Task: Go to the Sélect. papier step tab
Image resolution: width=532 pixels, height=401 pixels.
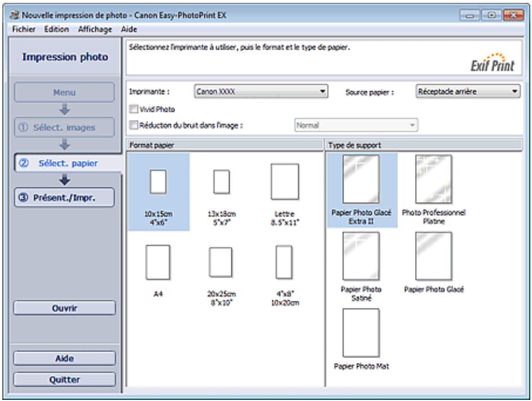Action: 68,163
